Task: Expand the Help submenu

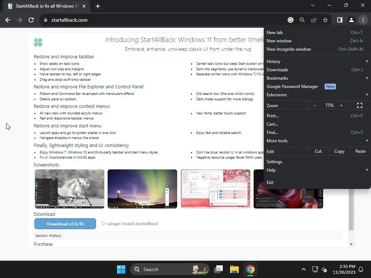Action: [x=317, y=170]
